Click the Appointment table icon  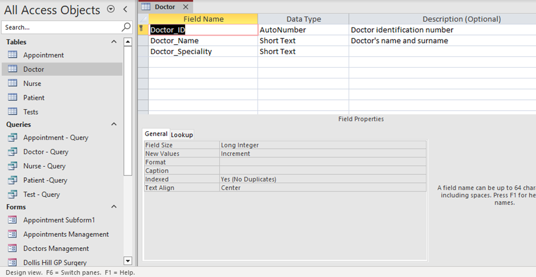pyautogui.click(x=12, y=55)
